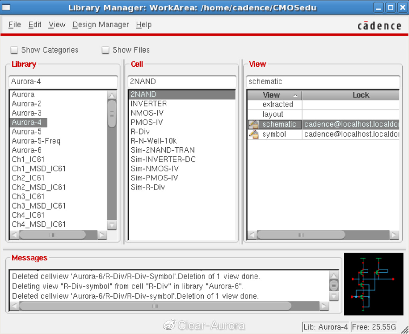The image size is (409, 334).
Task: Select the Ch4_IC61 library
Action: pyautogui.click(x=28, y=215)
